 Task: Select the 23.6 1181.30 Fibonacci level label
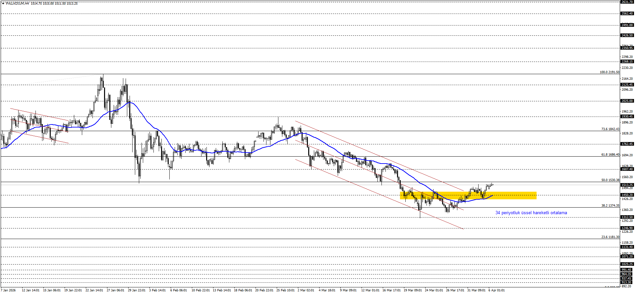tap(610, 237)
